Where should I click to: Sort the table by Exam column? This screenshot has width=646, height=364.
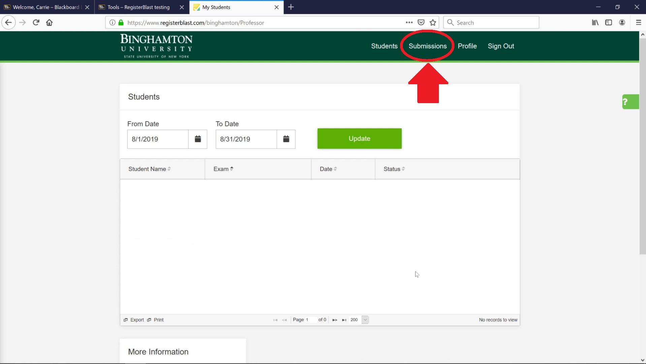tap(223, 169)
